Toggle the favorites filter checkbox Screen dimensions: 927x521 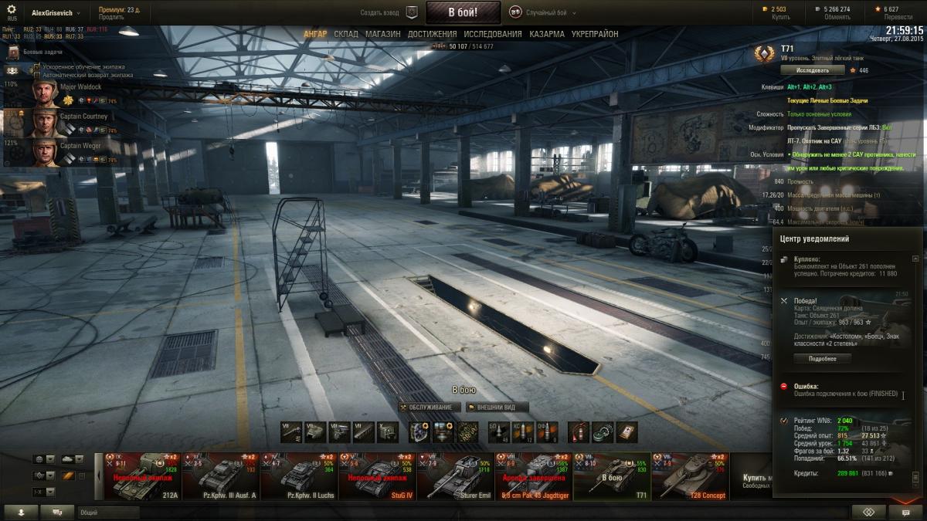82,475
